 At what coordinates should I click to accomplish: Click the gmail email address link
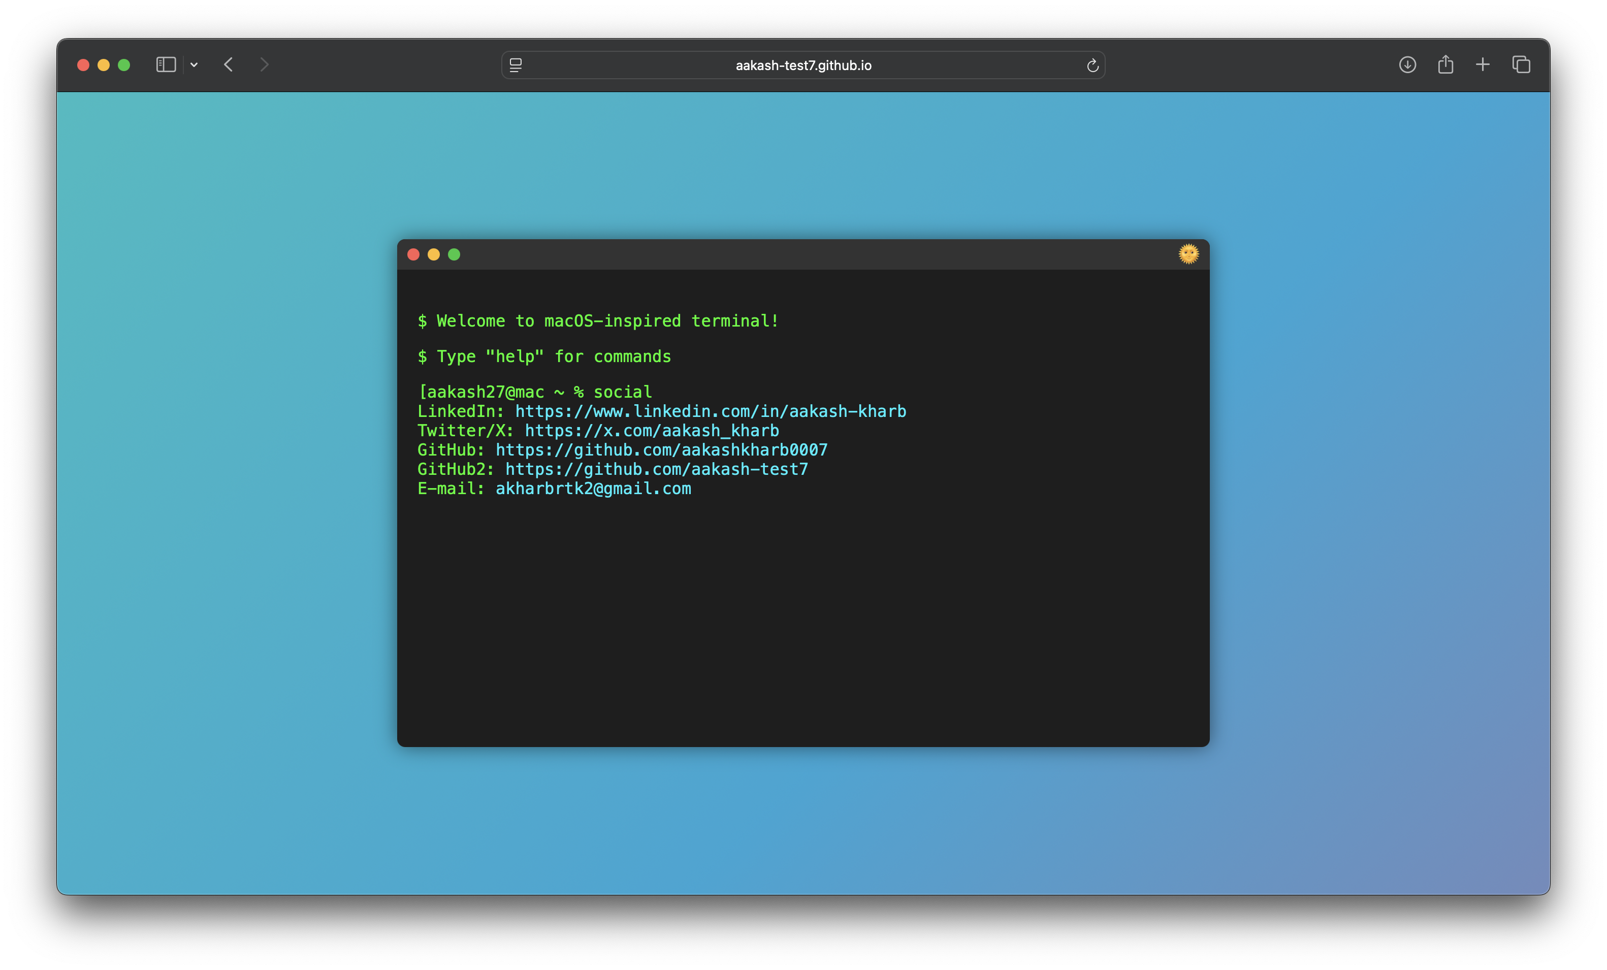(x=593, y=489)
